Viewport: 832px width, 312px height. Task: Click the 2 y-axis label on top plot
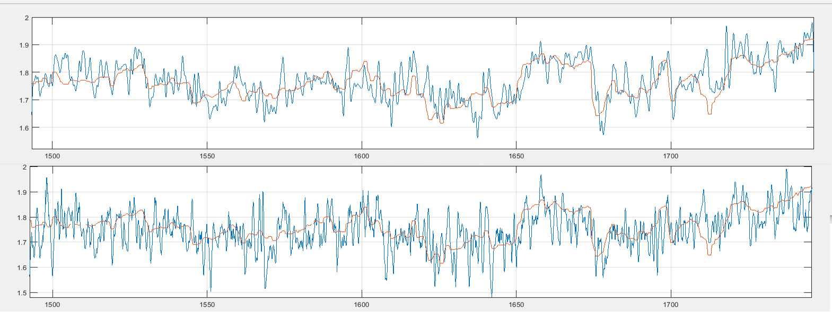coord(27,18)
